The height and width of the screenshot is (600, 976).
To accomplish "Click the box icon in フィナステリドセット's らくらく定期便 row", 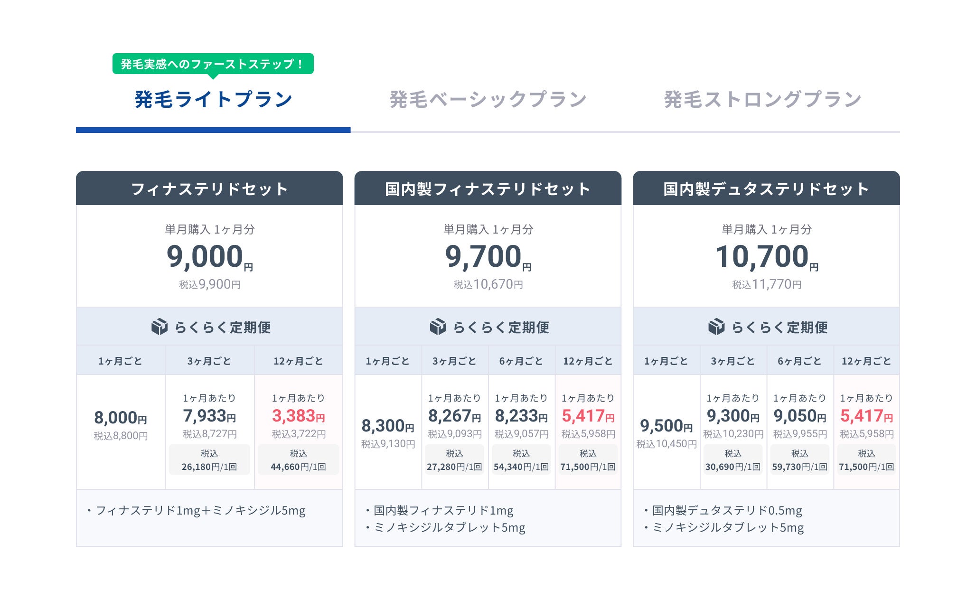I will pos(160,327).
